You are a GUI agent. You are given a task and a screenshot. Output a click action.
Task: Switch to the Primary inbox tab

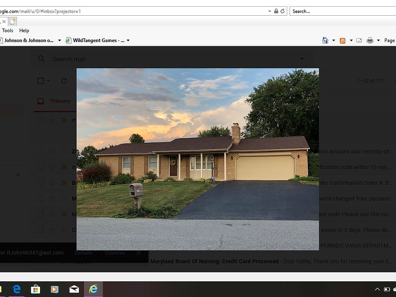click(x=60, y=101)
